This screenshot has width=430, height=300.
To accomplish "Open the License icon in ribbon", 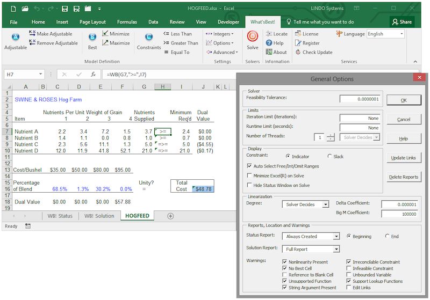I will 298,33.
